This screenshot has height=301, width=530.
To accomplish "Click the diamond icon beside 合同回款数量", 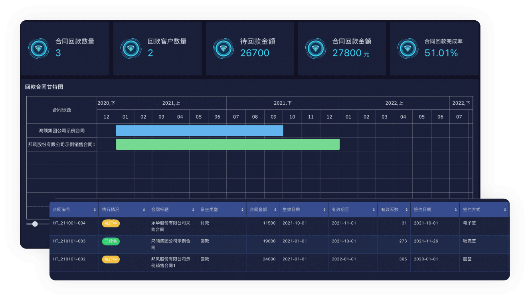I will [x=39, y=49].
